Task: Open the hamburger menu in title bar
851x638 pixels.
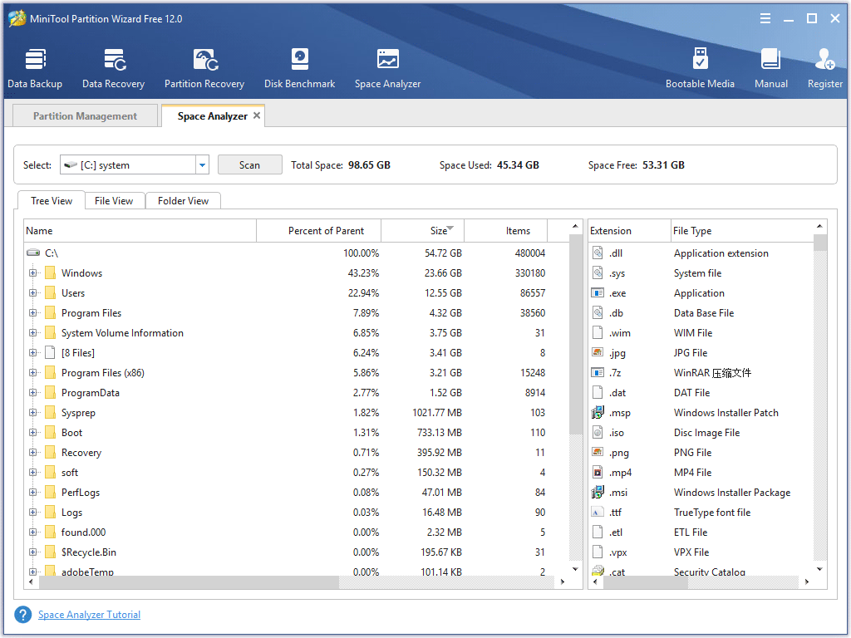Action: (x=765, y=18)
